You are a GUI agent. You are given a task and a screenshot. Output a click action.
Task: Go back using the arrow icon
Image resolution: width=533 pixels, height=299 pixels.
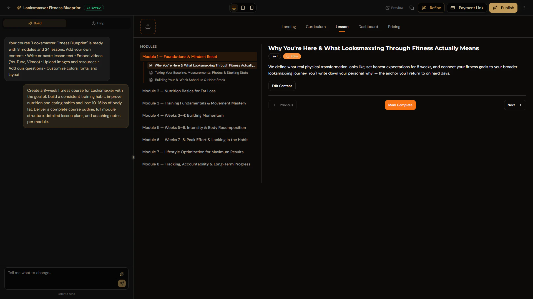click(9, 8)
